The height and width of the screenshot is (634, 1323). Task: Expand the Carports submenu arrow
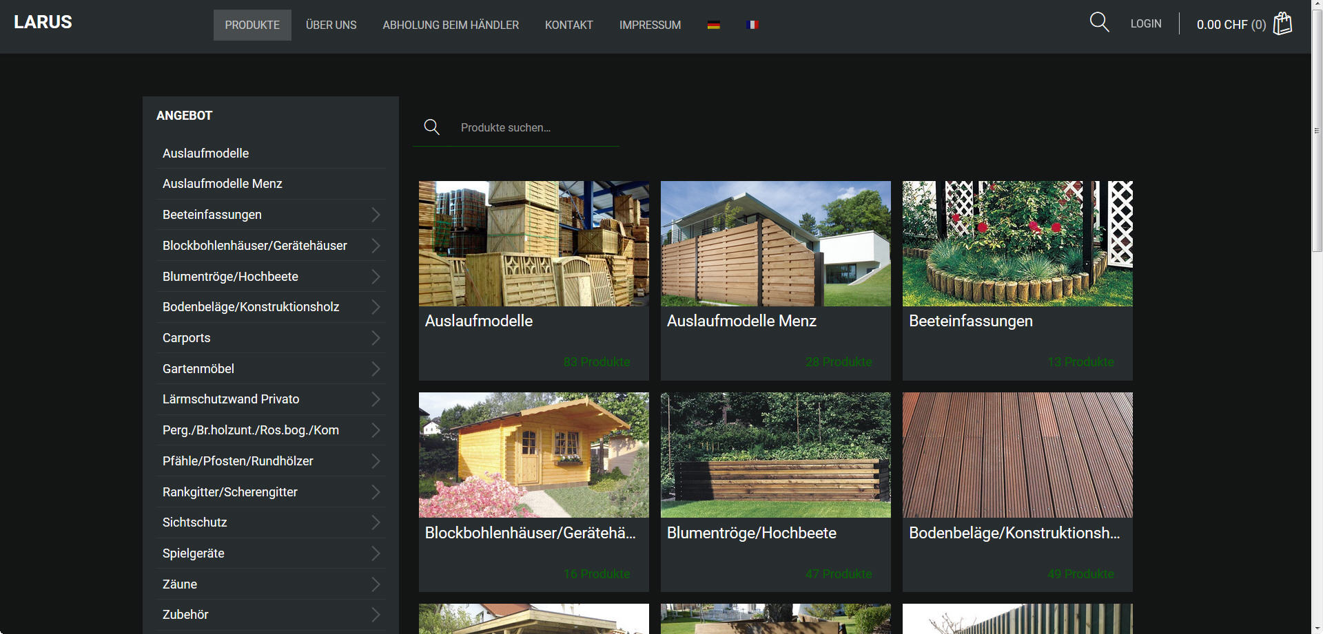tap(376, 338)
